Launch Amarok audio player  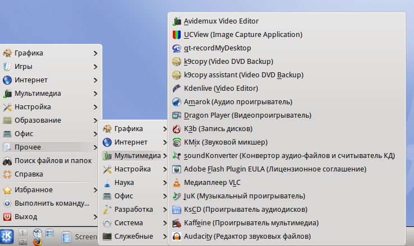point(287,102)
